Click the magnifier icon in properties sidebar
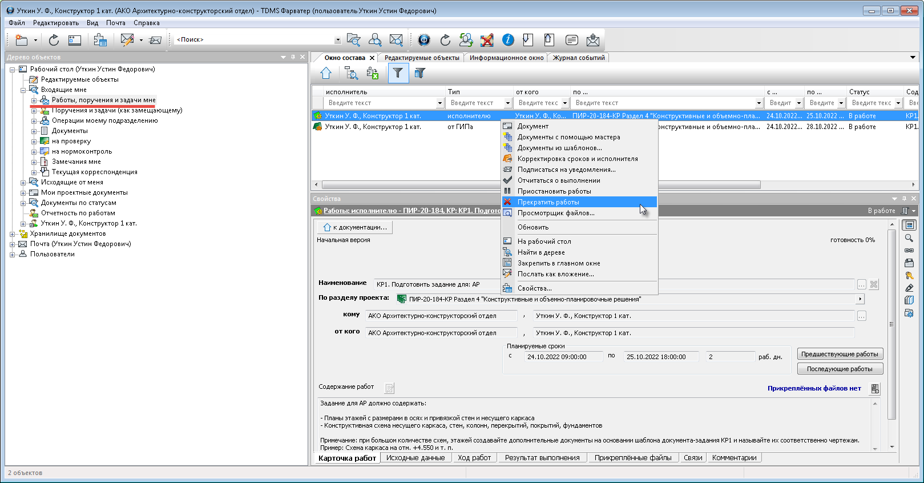924x483 pixels. coord(909,238)
